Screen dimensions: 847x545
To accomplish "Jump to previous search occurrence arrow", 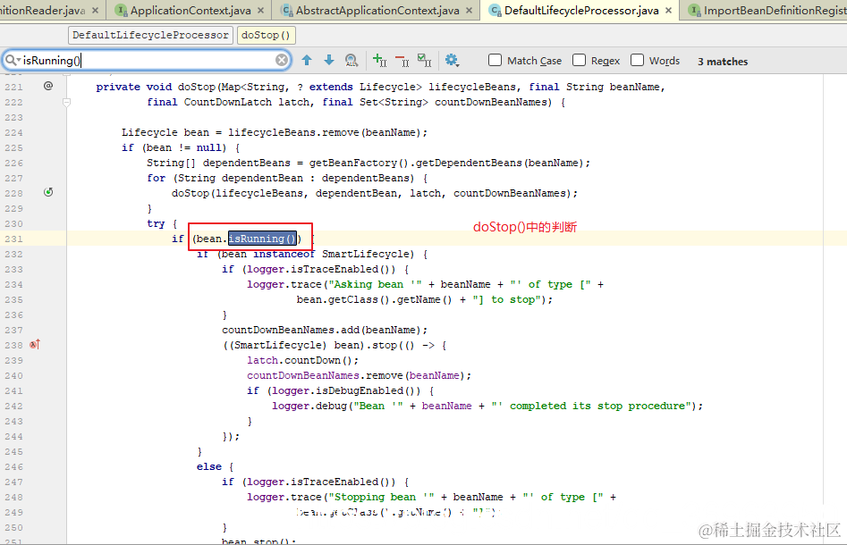I will click(x=307, y=61).
